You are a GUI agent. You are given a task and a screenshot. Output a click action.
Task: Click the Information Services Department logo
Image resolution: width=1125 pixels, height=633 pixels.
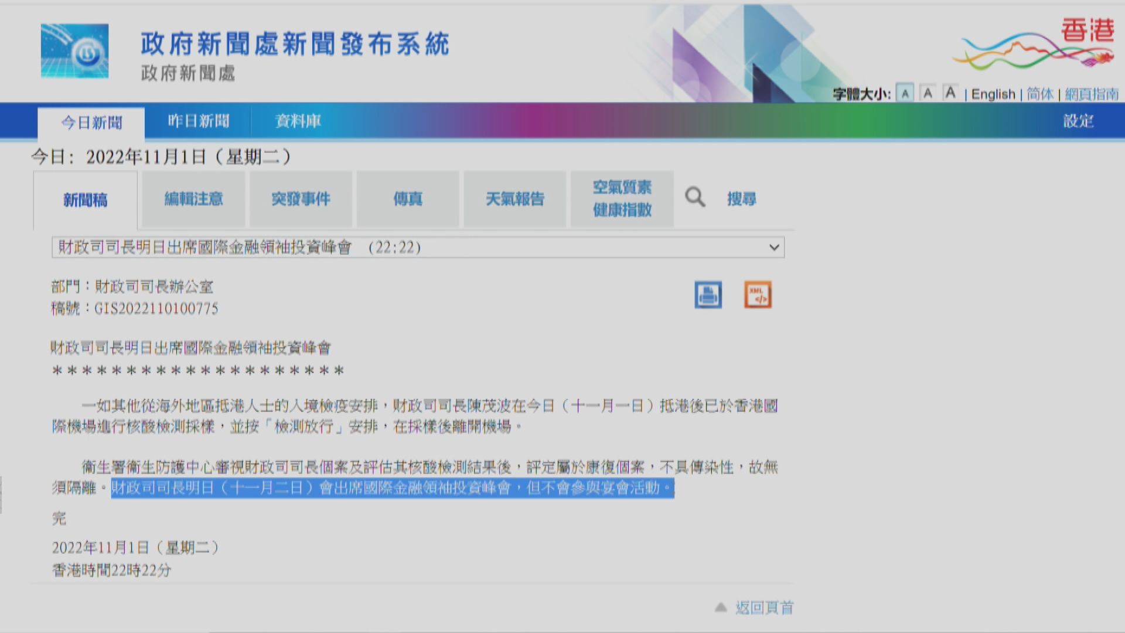74,51
